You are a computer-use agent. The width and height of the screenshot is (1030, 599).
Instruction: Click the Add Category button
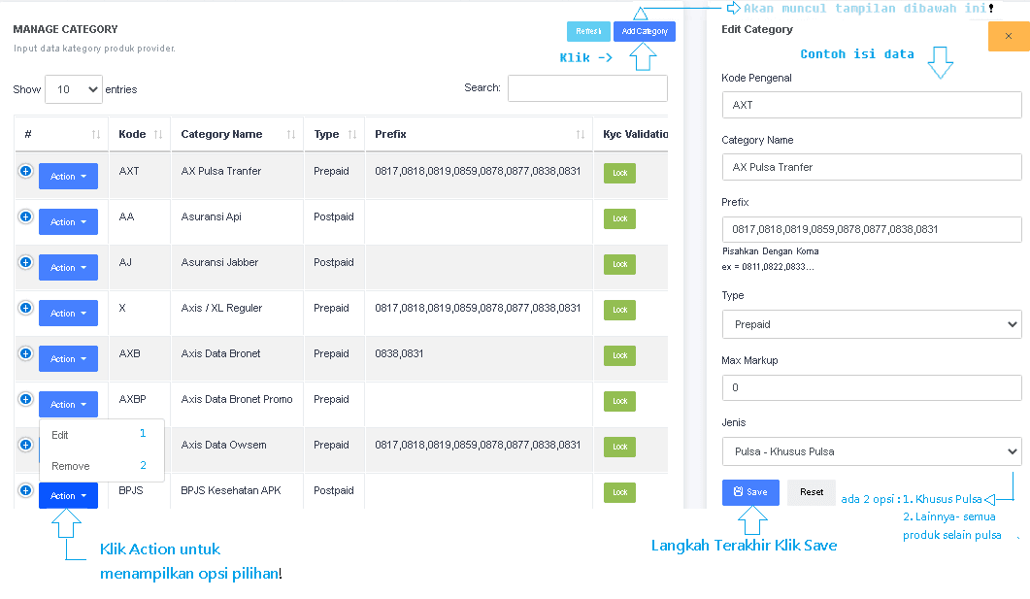pyautogui.click(x=644, y=31)
